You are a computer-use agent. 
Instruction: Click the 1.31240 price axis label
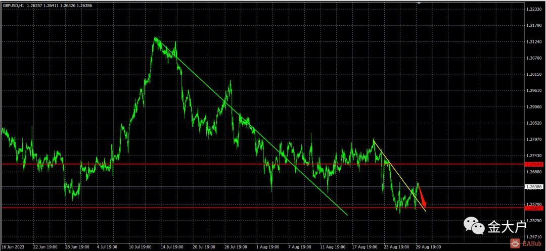(x=534, y=42)
